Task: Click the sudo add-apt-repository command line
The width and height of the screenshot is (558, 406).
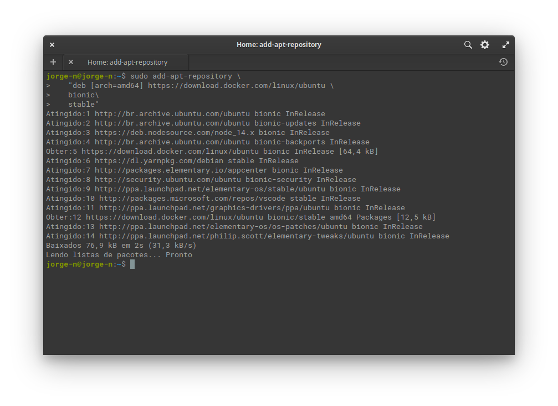Action: point(144,76)
